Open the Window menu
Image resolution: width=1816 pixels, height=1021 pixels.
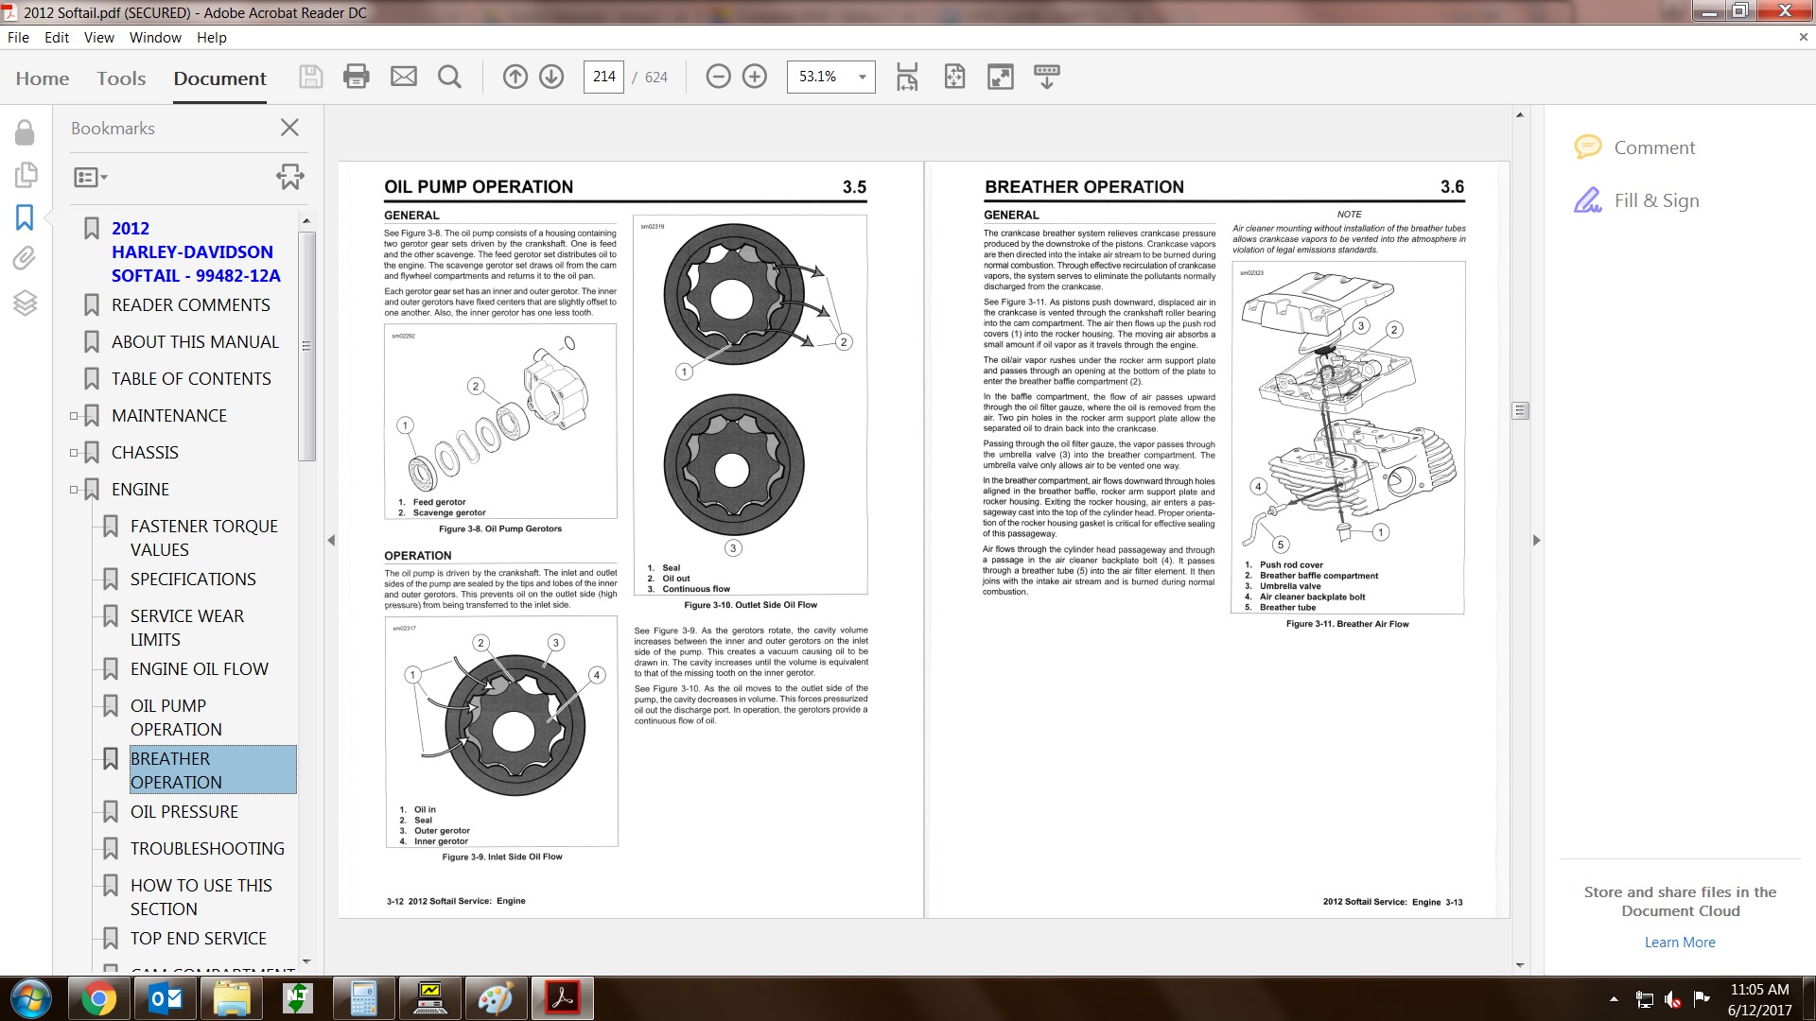pos(155,38)
